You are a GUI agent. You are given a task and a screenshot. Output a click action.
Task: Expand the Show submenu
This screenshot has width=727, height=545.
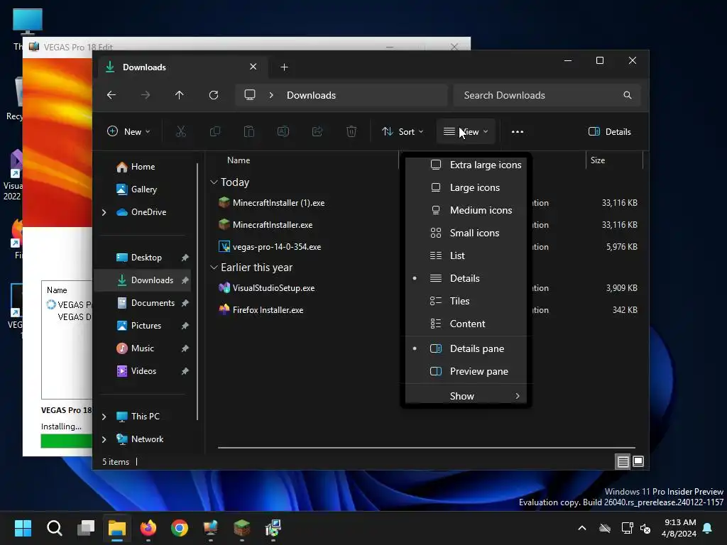[x=466, y=396]
